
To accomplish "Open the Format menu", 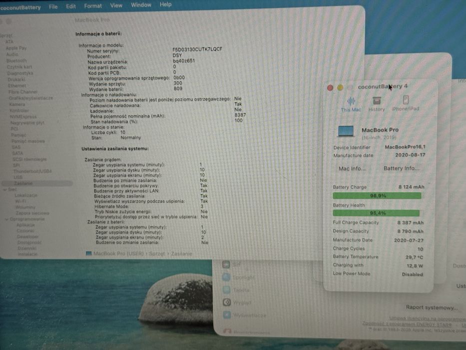I will [x=93, y=6].
